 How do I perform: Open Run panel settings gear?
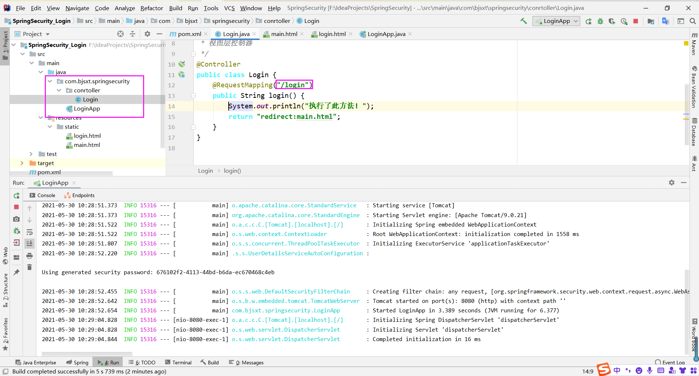[x=672, y=183]
